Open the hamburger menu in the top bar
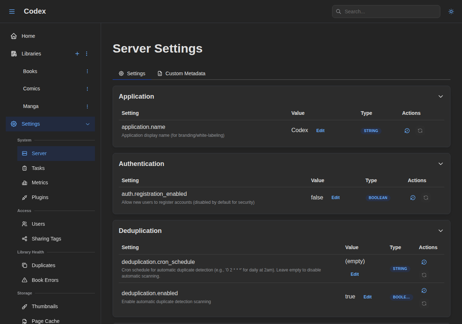 click(x=12, y=11)
